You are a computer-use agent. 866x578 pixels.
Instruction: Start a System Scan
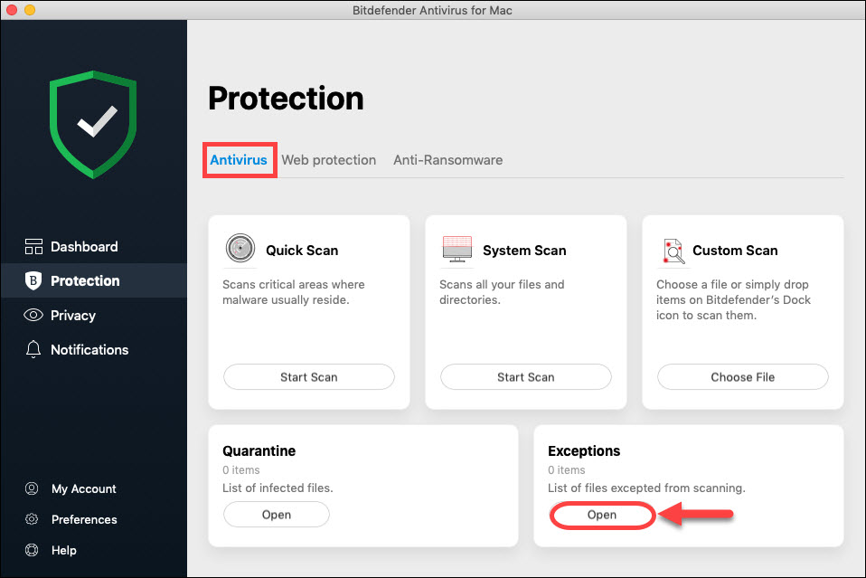click(525, 376)
